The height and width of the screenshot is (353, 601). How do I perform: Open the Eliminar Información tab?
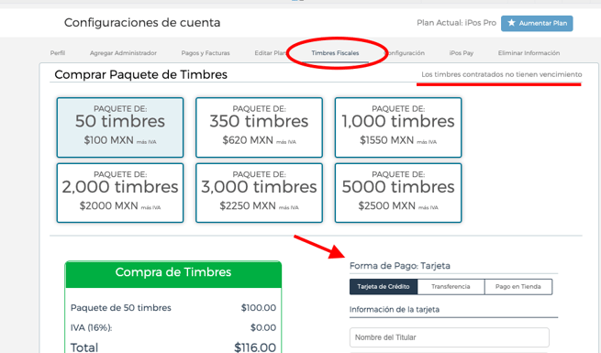(529, 53)
